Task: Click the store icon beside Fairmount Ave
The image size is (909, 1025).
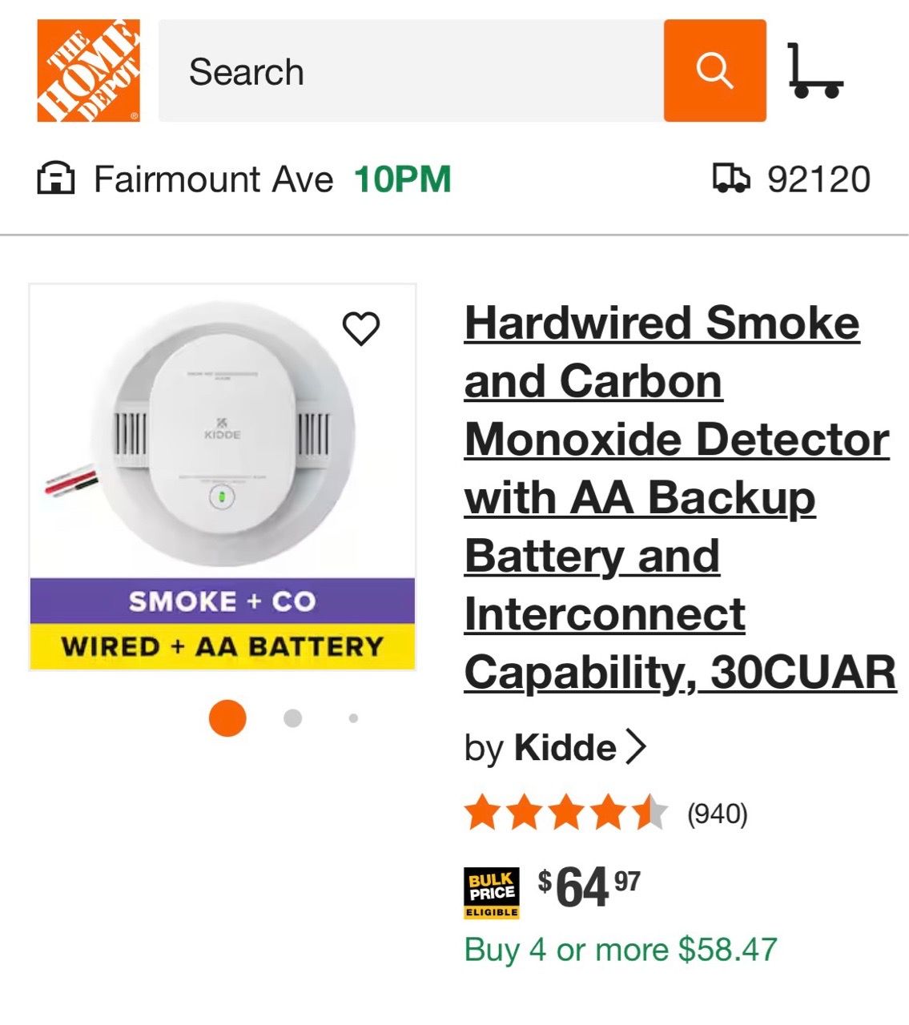Action: coord(56,179)
